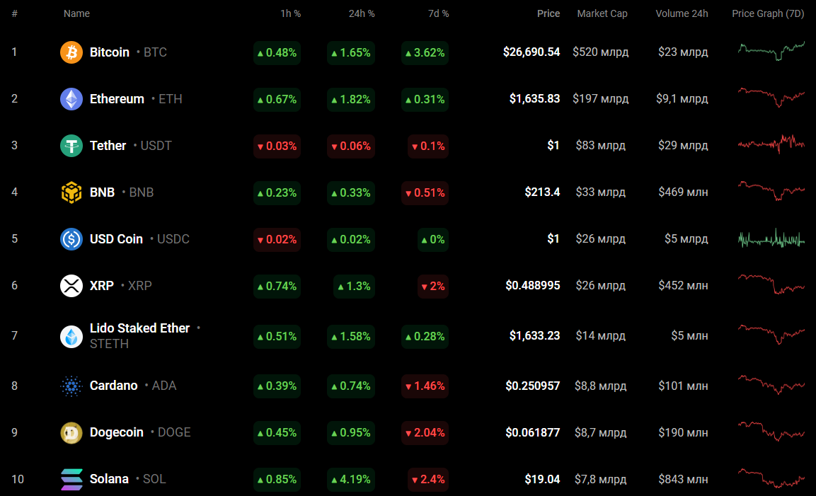Open USD Coin's 7-day price graph
Screen dimensions: 816x496
pos(771,239)
